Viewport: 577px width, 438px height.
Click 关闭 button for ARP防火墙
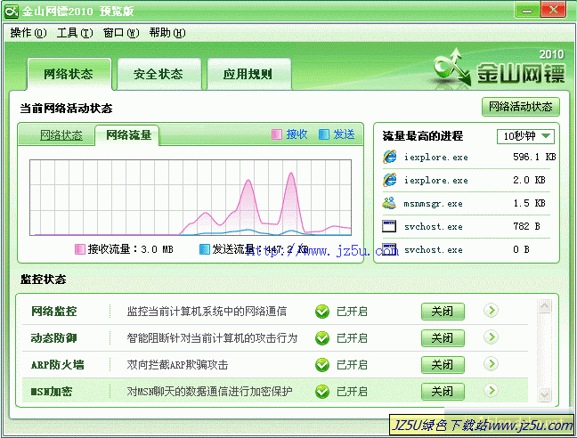coord(443,365)
